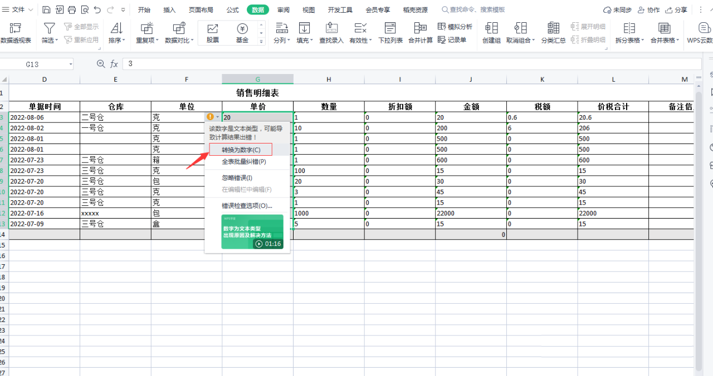Viewport: 713px width, 376px height.
Task: Expand the 取消组合 dropdown arrow
Action: (x=534, y=41)
